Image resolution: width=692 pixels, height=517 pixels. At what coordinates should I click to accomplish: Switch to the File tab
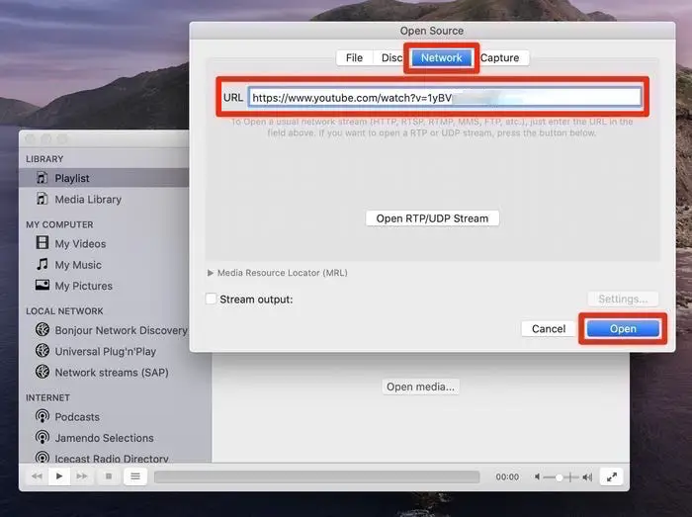pyautogui.click(x=354, y=57)
